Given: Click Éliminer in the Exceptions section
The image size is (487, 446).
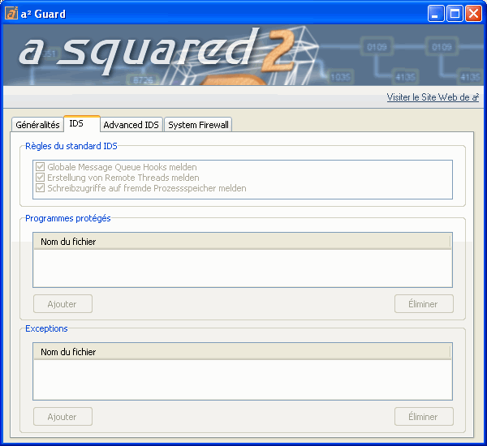Looking at the screenshot, I should click(424, 417).
